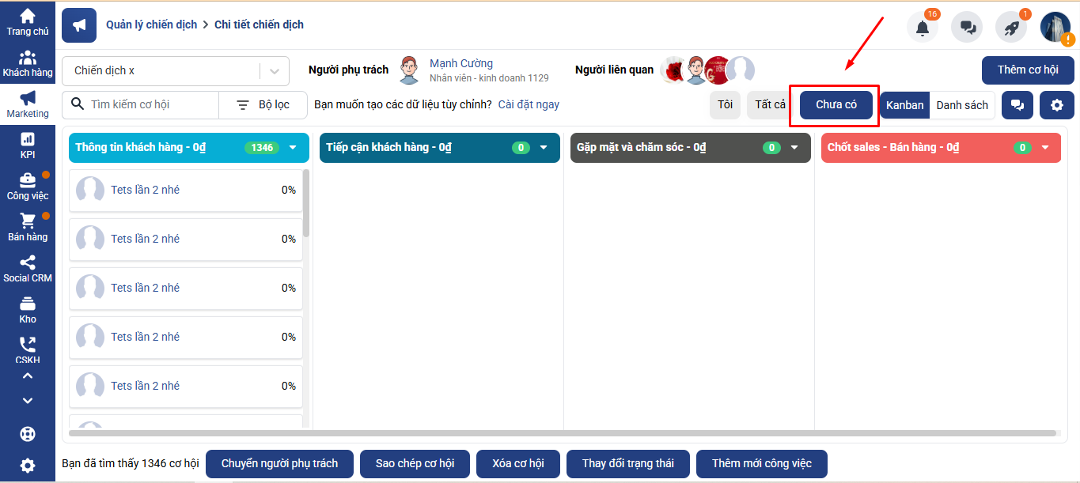1080x483 pixels.
Task: Expand Thông tin khách hàng column menu
Action: [293, 148]
